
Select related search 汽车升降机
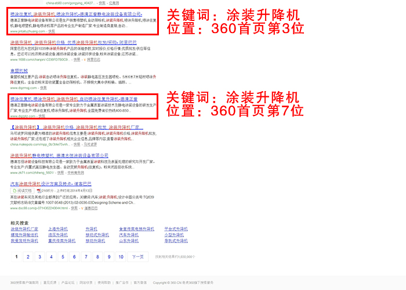pyautogui.click(x=129, y=235)
